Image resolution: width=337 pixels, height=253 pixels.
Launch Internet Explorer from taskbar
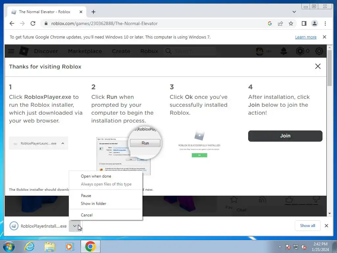(x=29, y=246)
